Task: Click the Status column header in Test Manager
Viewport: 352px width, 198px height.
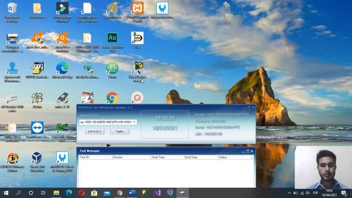Action: [235, 157]
